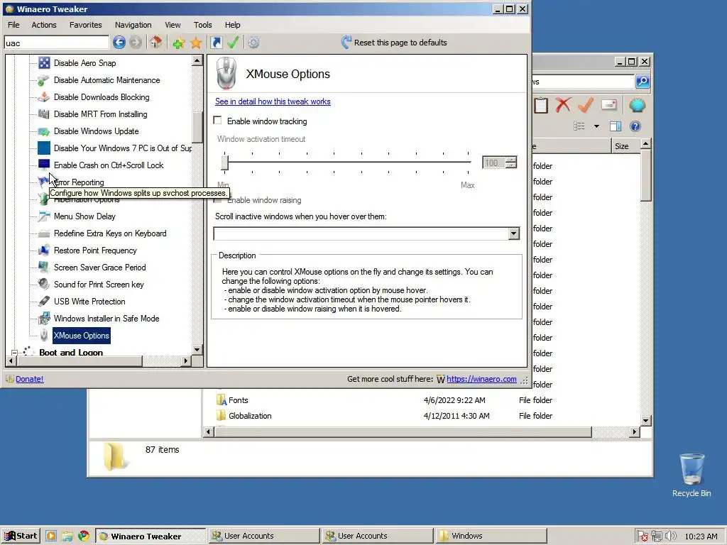Open the Explorer help icon
The width and height of the screenshot is (727, 545).
(x=635, y=126)
